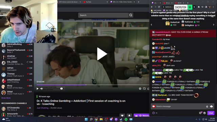This screenshot has height=122, width=217.
Task: Go to next gift leaderboard page
Action: (x=214, y=25)
